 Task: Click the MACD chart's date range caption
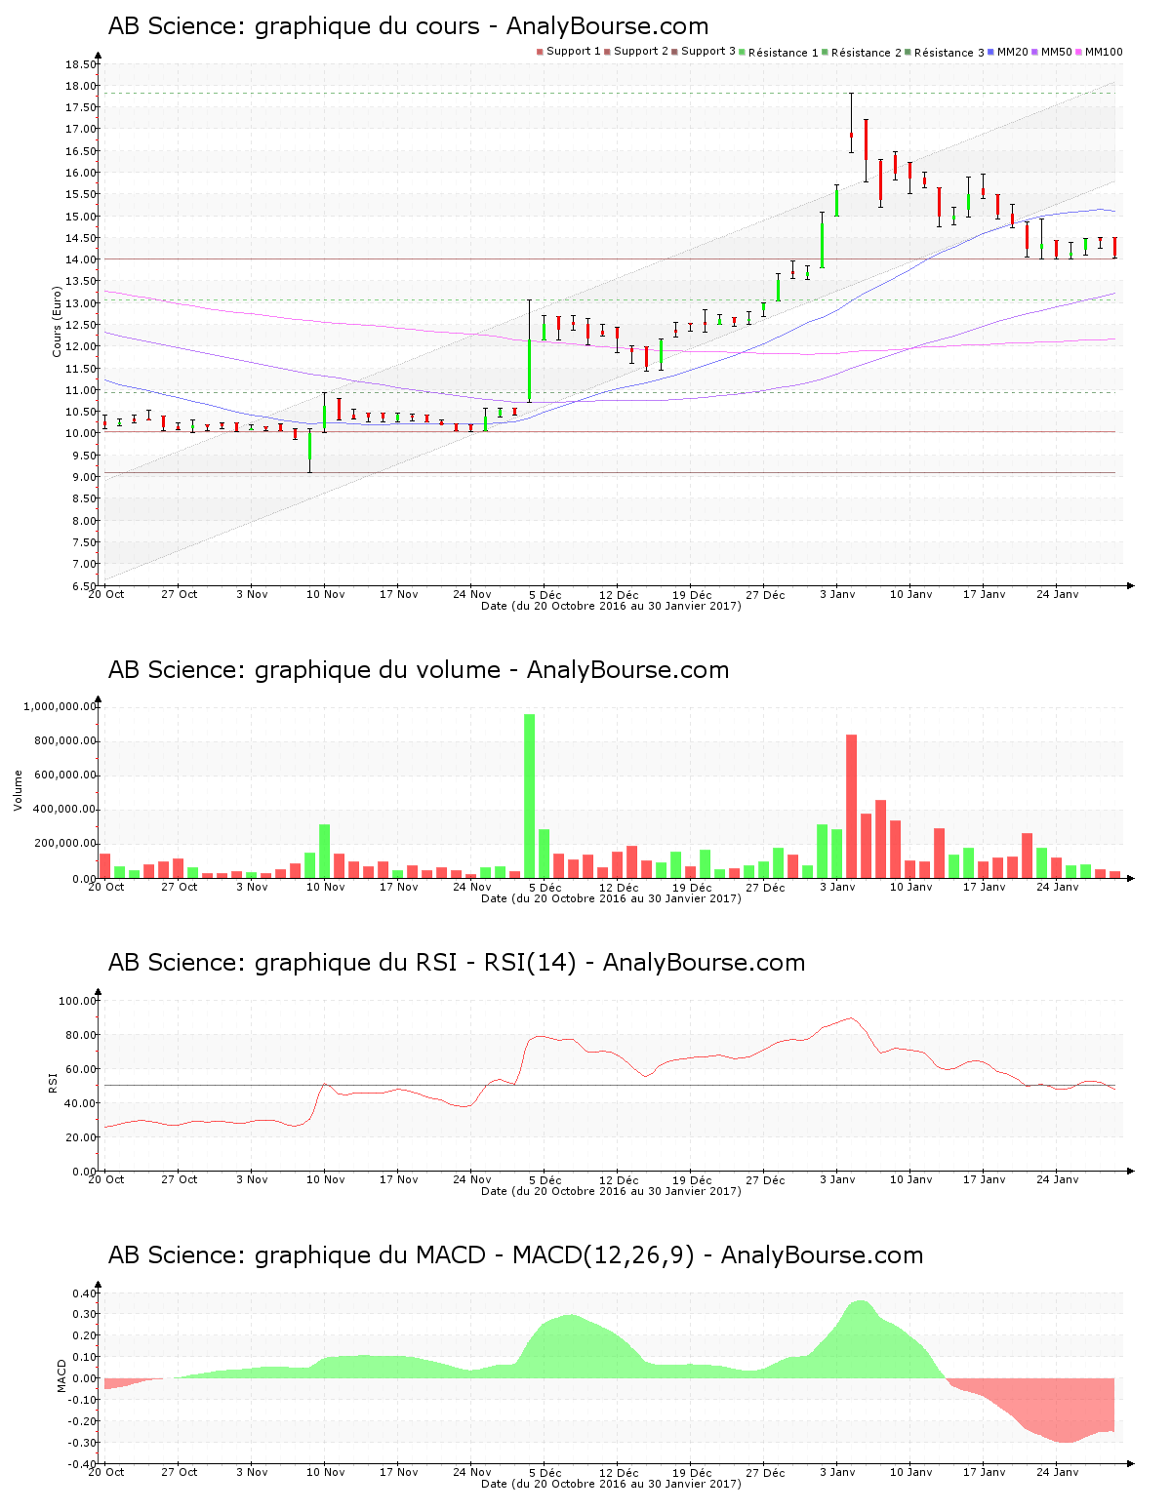611,1484
